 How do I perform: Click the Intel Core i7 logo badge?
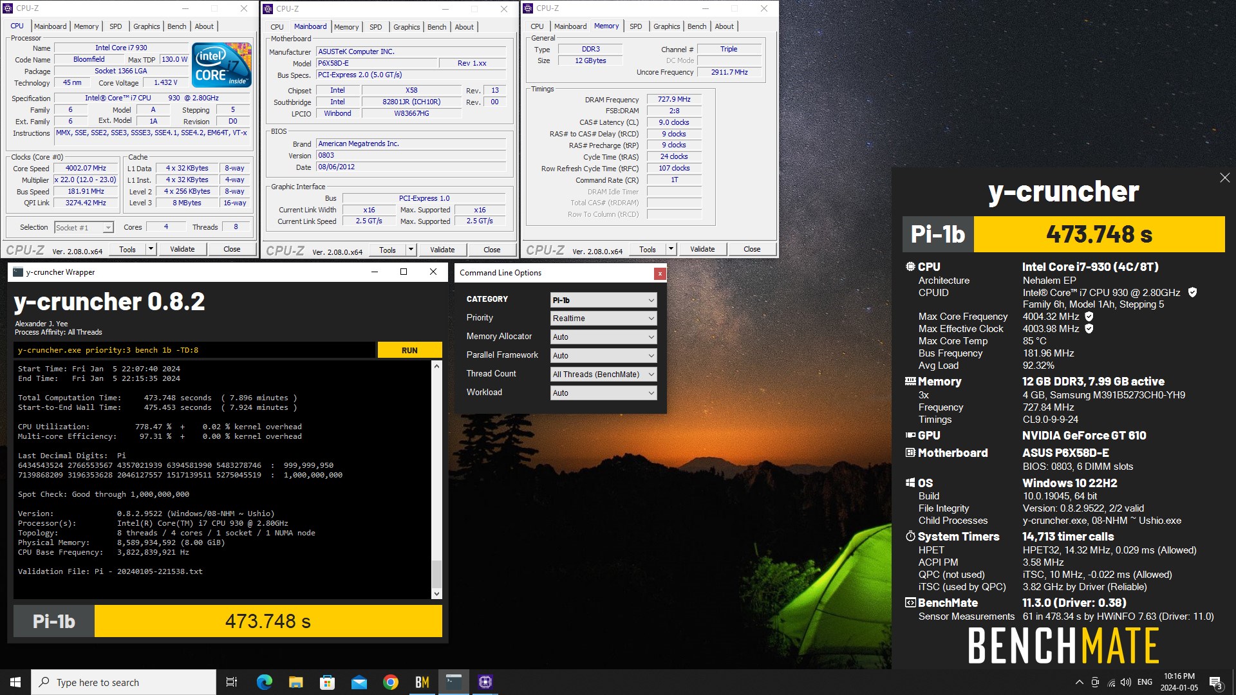coord(221,65)
